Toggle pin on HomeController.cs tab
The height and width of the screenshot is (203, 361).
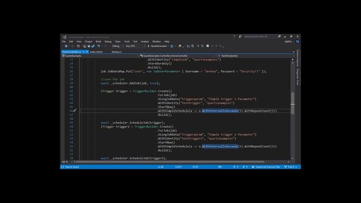[83, 52]
